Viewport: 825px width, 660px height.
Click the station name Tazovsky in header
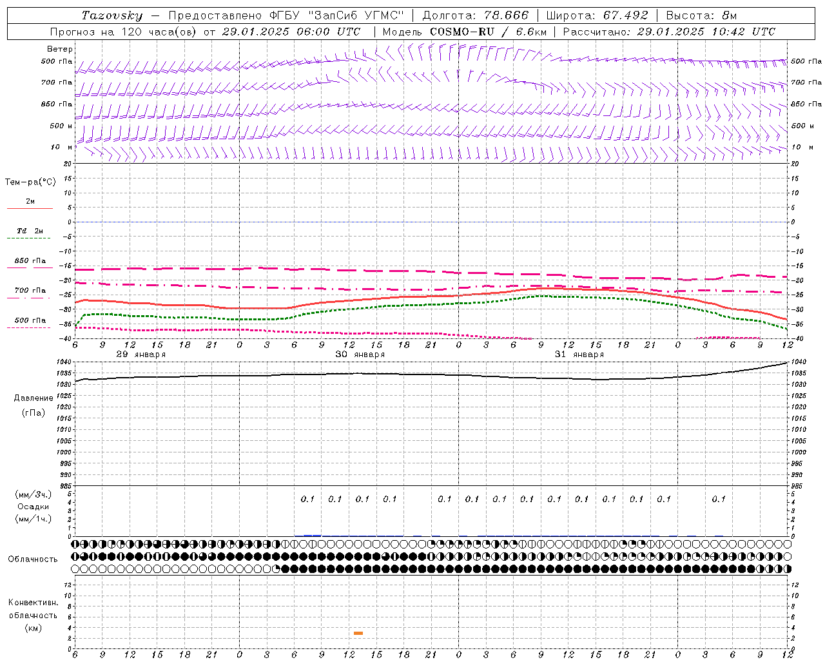point(112,15)
